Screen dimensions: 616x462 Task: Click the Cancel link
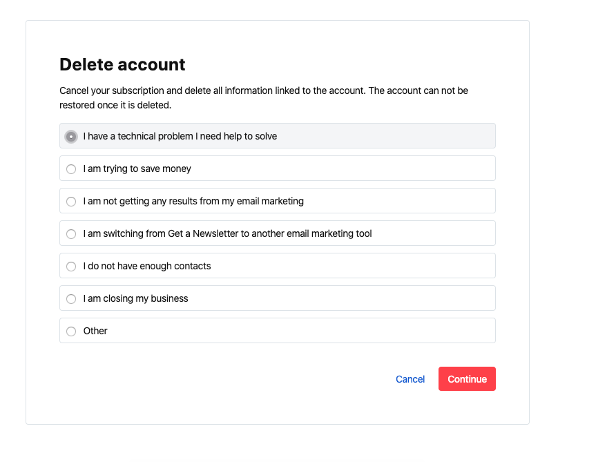point(410,379)
